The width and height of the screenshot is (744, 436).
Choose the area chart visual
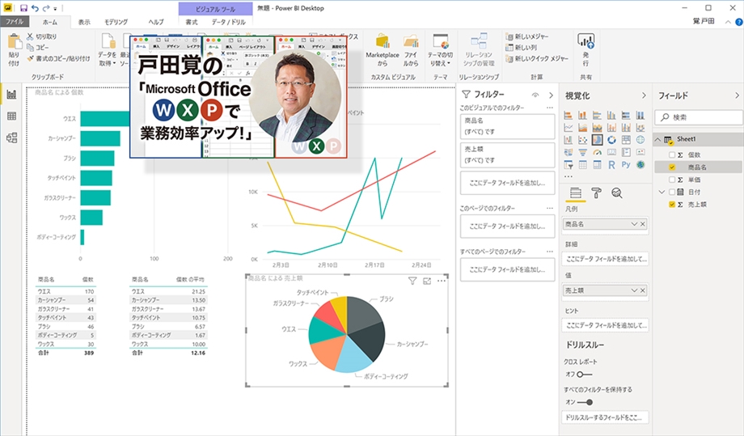click(582, 128)
